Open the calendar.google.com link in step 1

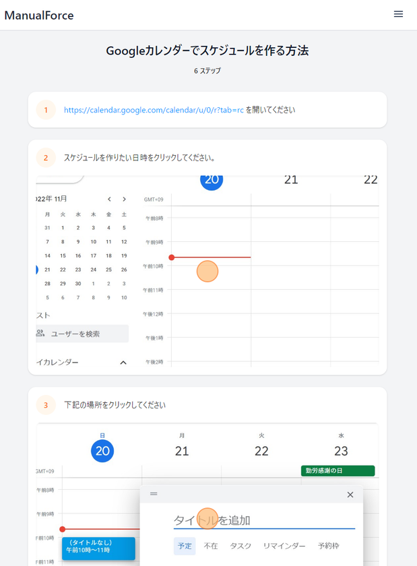[x=154, y=110]
